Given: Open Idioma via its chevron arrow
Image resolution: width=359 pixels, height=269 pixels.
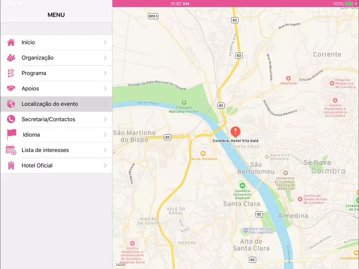Looking at the screenshot, I should (x=105, y=135).
